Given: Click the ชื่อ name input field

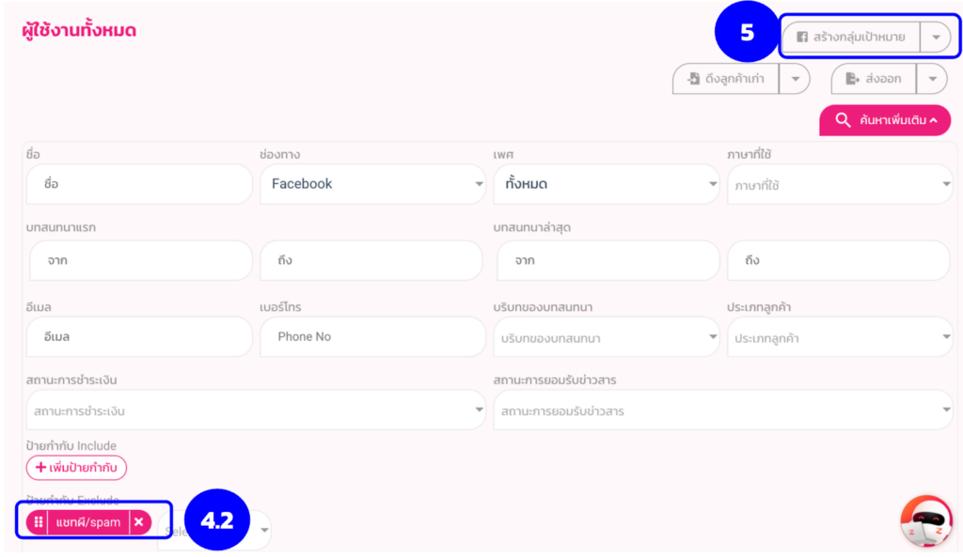Looking at the screenshot, I should click(139, 184).
